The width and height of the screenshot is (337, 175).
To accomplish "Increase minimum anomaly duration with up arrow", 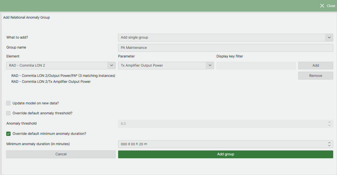I will point(329,143).
